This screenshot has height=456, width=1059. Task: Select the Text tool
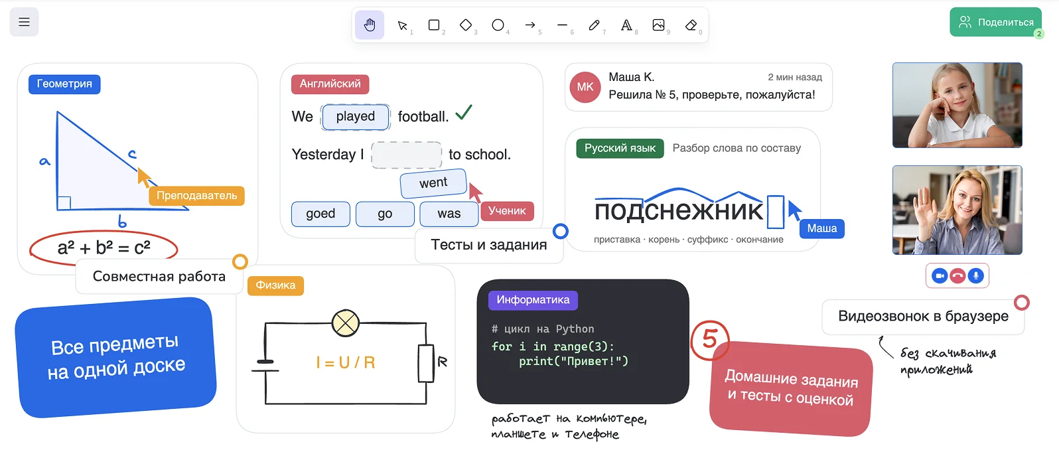coord(626,25)
